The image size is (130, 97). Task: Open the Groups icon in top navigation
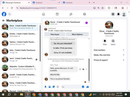click(84, 14)
